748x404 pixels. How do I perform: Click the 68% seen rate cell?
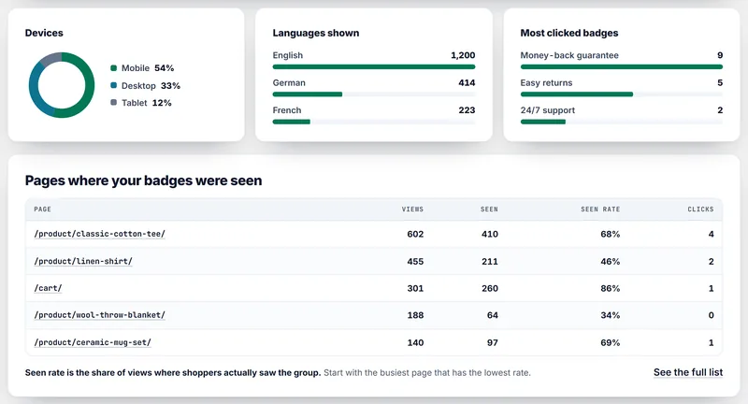tap(611, 234)
